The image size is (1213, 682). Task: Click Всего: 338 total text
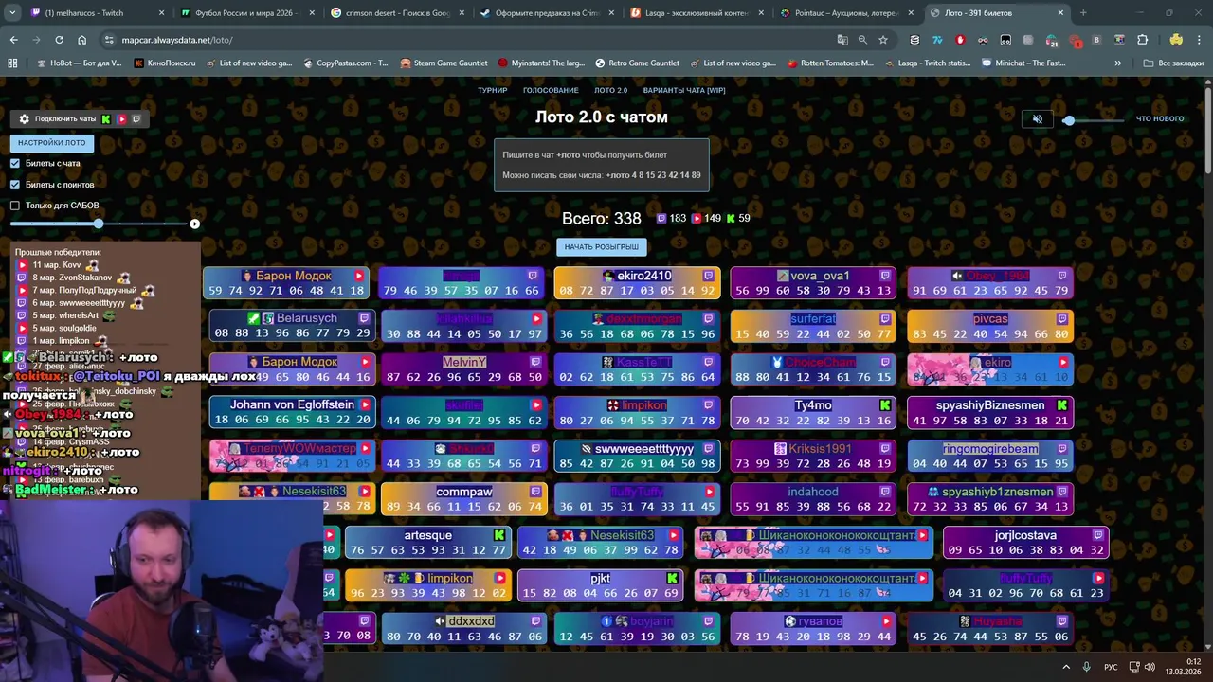point(601,219)
